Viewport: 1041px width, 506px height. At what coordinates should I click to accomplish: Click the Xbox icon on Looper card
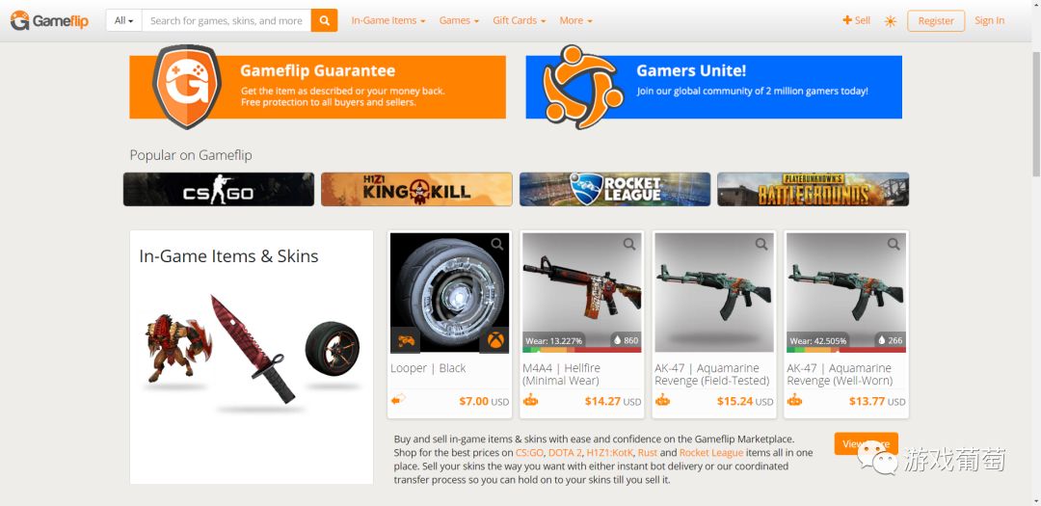pyautogui.click(x=494, y=340)
